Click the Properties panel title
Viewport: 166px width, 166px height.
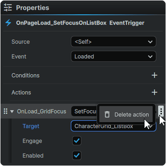tap(33, 8)
